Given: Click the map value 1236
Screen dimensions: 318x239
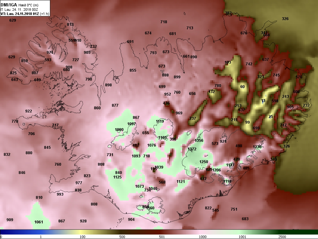Looking at the screenshot, I should [257, 147].
